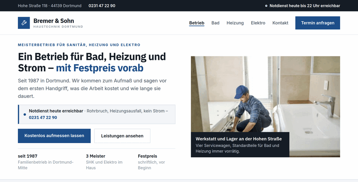Click Notdienst heute bis 22 Uhr status
The height and width of the screenshot is (182, 358).
point(305,6)
